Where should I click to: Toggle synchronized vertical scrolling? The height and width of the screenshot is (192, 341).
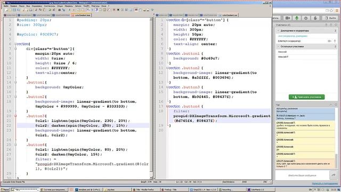click(x=78, y=10)
